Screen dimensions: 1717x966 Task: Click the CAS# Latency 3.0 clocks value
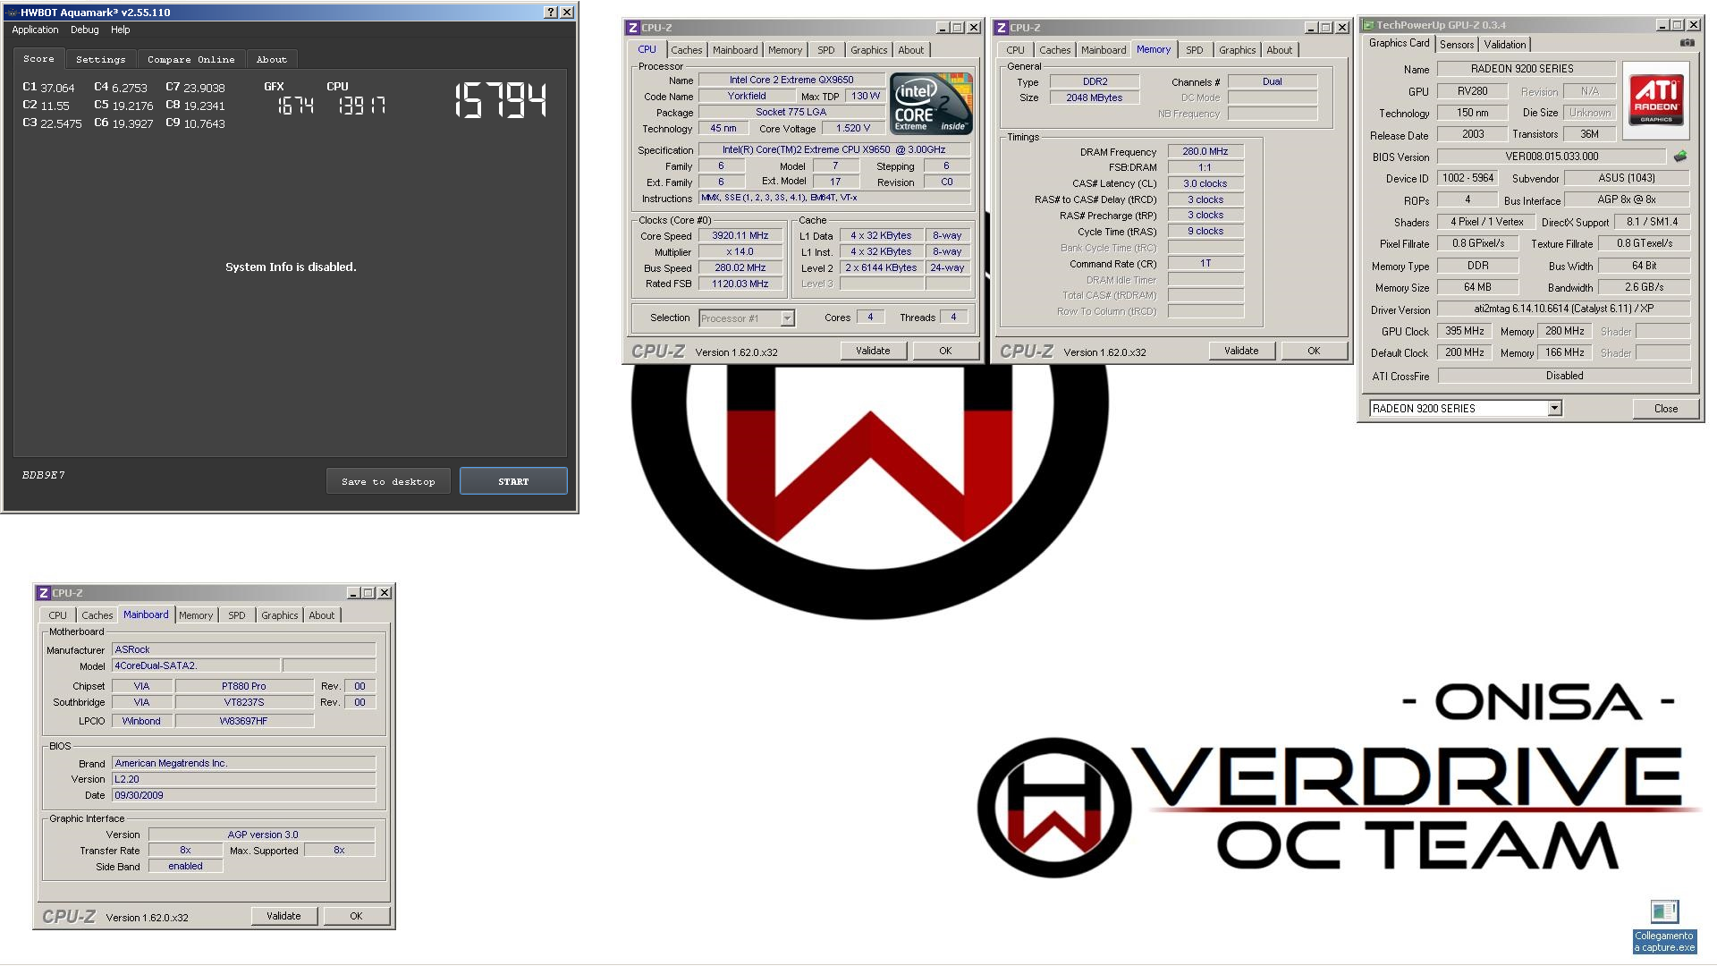coord(1205,183)
